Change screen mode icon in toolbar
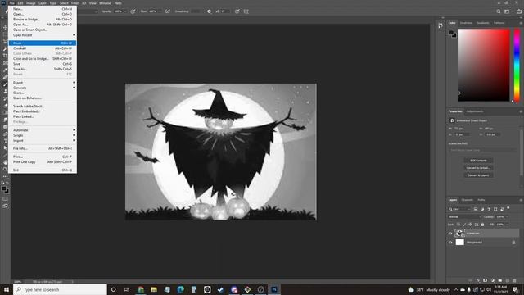Screen dimensions: 524x295 coord(5,206)
